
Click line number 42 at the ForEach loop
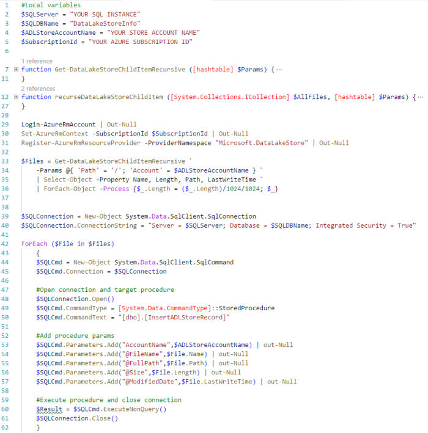click(x=6, y=244)
